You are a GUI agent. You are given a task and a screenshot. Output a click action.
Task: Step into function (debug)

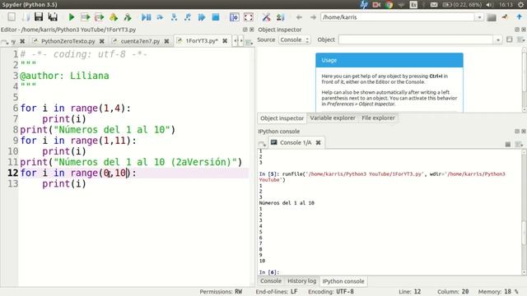click(x=174, y=16)
